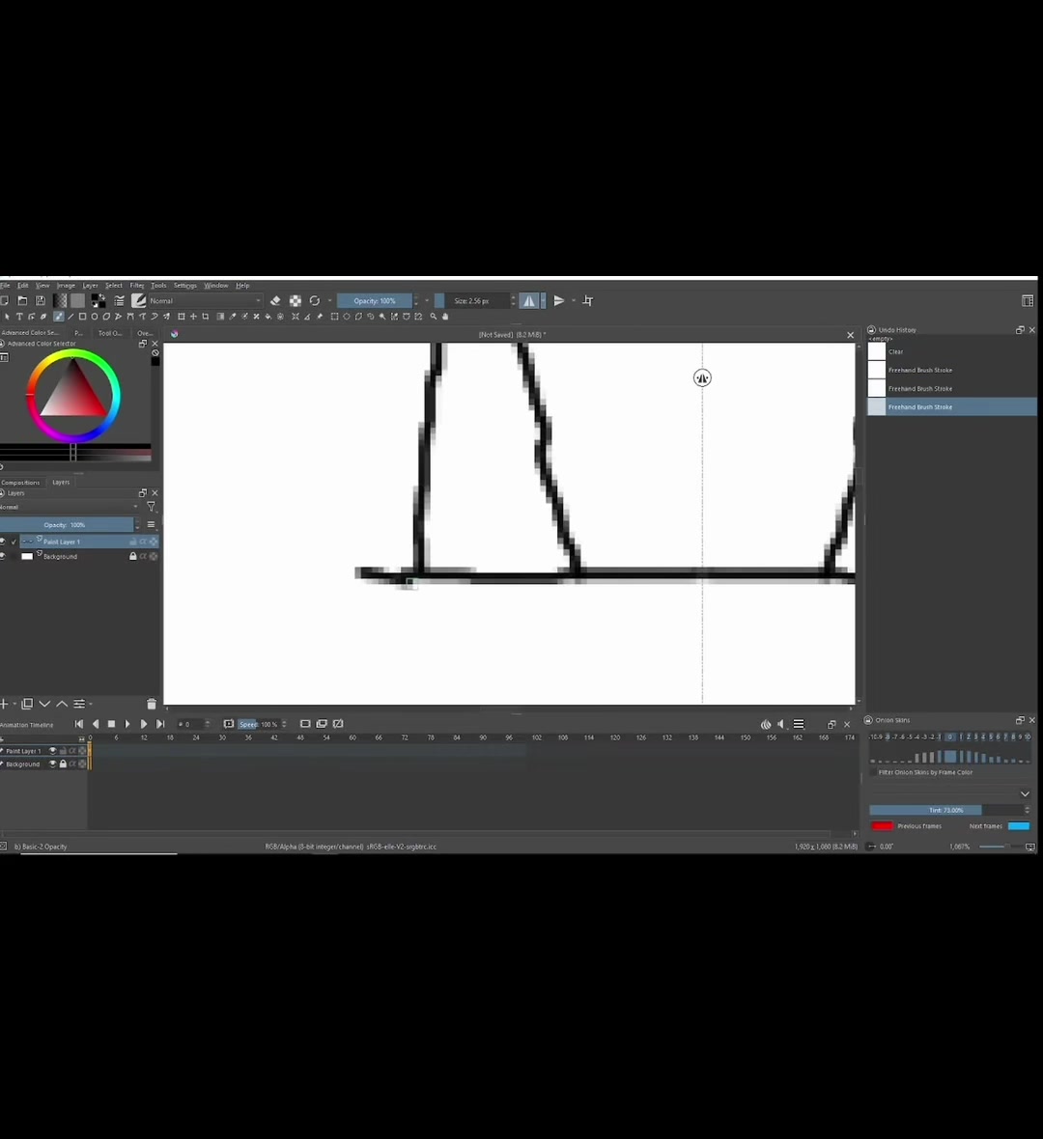
Task: Play the animation
Action: 127,724
